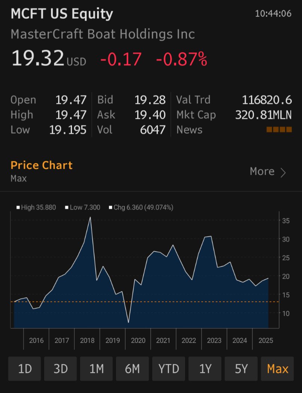Open the News intensity indicator bars
This screenshot has width=302, height=393.
click(279, 130)
